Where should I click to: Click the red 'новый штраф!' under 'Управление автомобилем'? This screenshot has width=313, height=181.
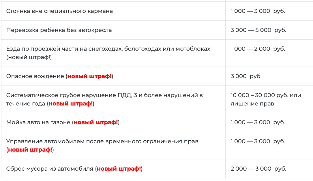pyautogui.click(x=30, y=150)
